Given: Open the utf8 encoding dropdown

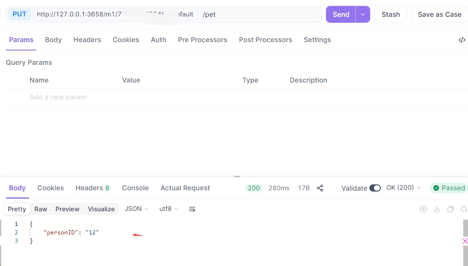Looking at the screenshot, I should 169,209.
